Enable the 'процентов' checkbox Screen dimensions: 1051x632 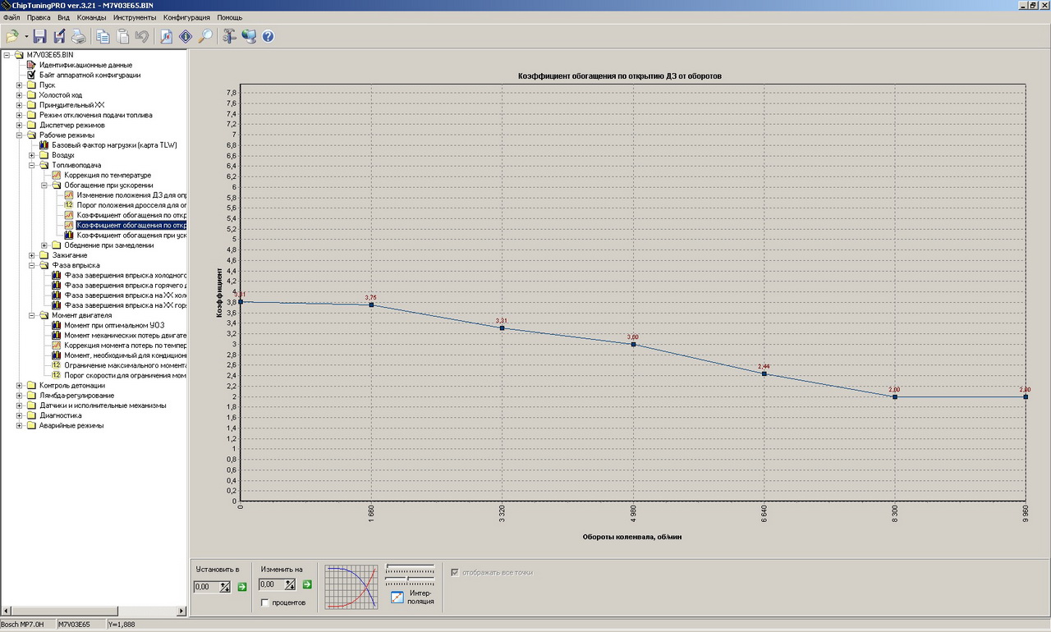(x=264, y=602)
